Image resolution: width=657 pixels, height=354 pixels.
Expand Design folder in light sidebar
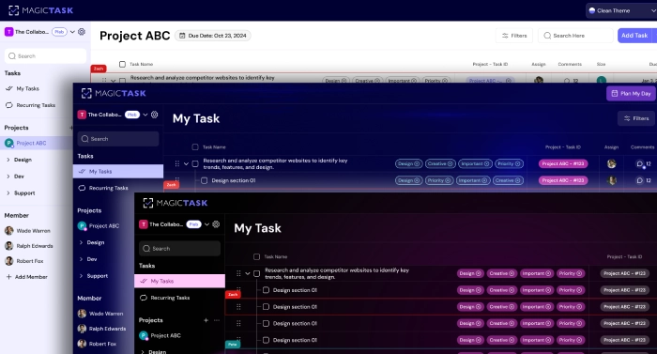point(8,160)
